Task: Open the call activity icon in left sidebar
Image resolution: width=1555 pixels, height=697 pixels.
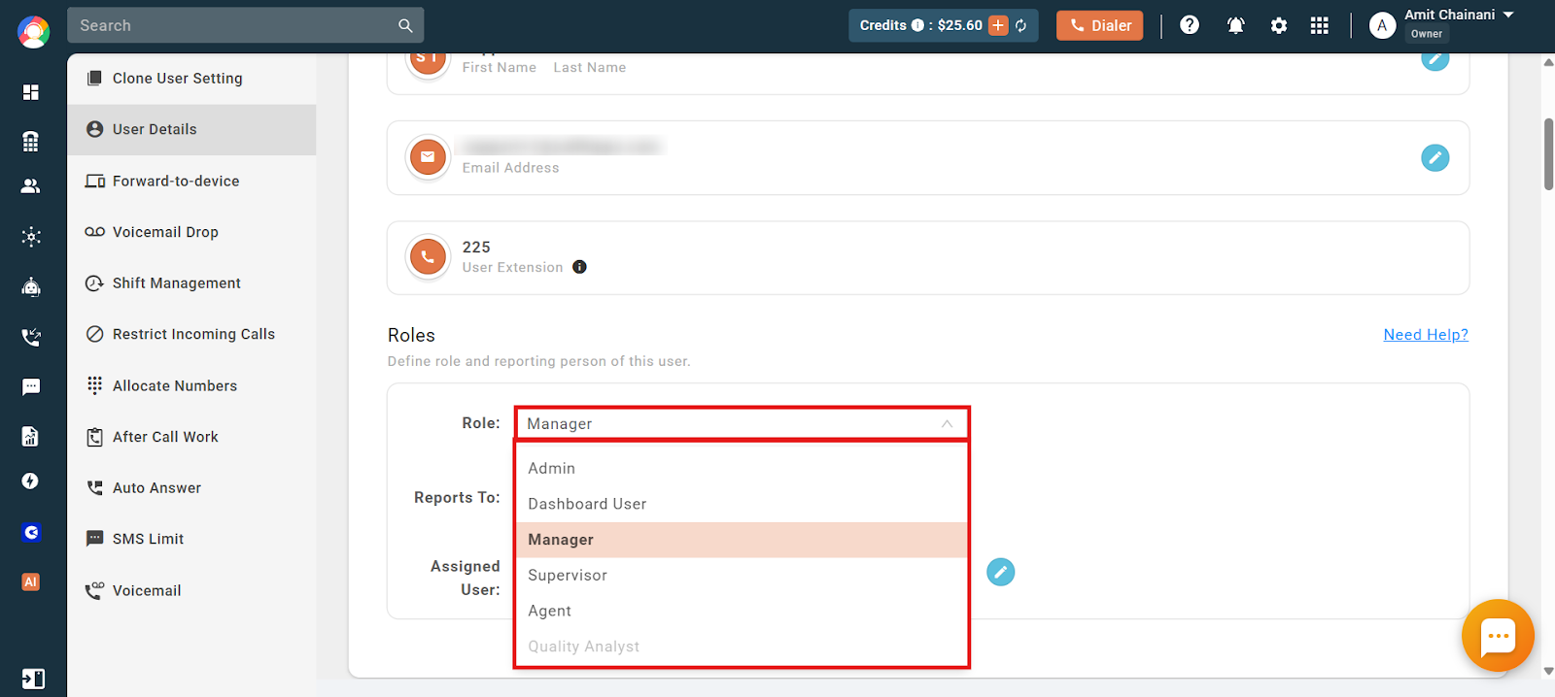Action: point(31,337)
